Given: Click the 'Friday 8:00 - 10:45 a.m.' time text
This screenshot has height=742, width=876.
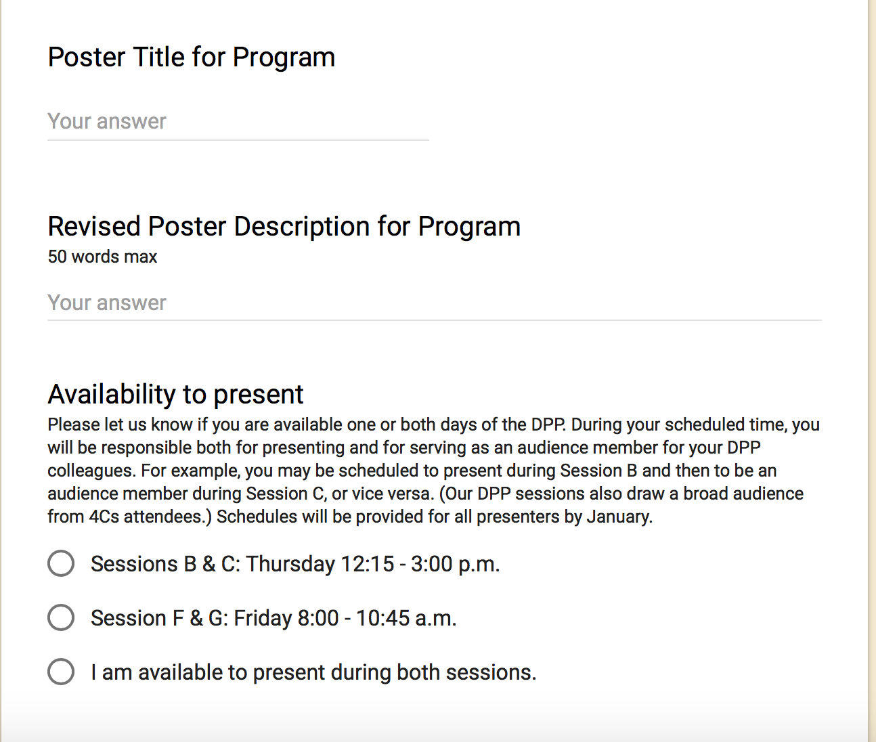Looking at the screenshot, I should pos(345,618).
